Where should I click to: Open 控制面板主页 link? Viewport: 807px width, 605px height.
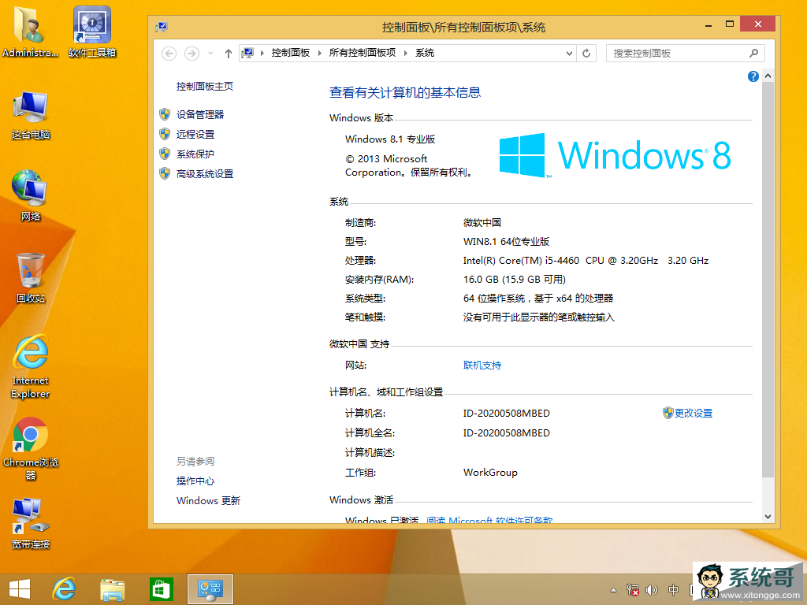(x=205, y=87)
